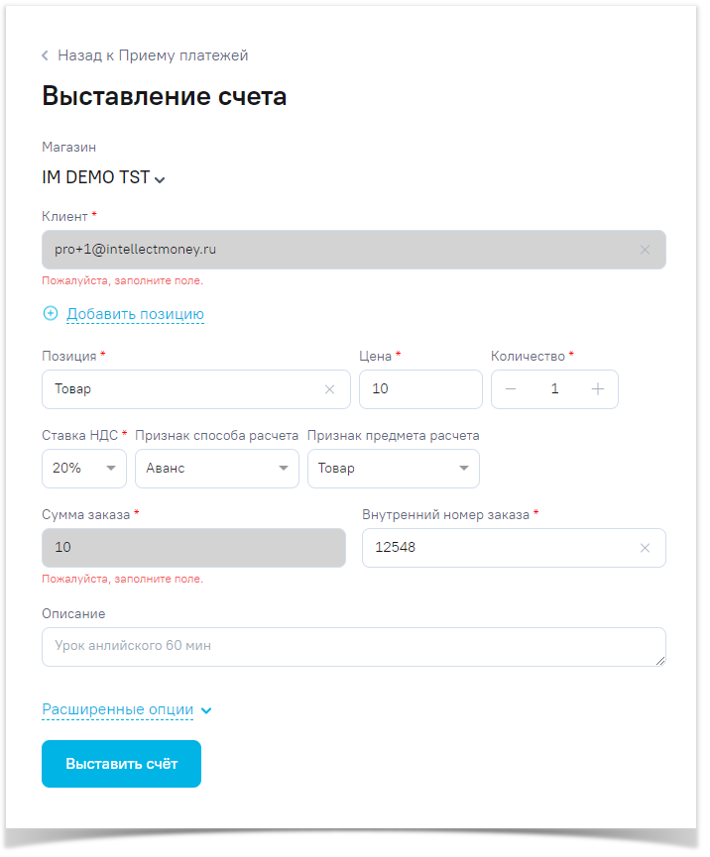Focus the Описание text area
Image resolution: width=710 pixels, height=857 pixels.
tap(352, 646)
